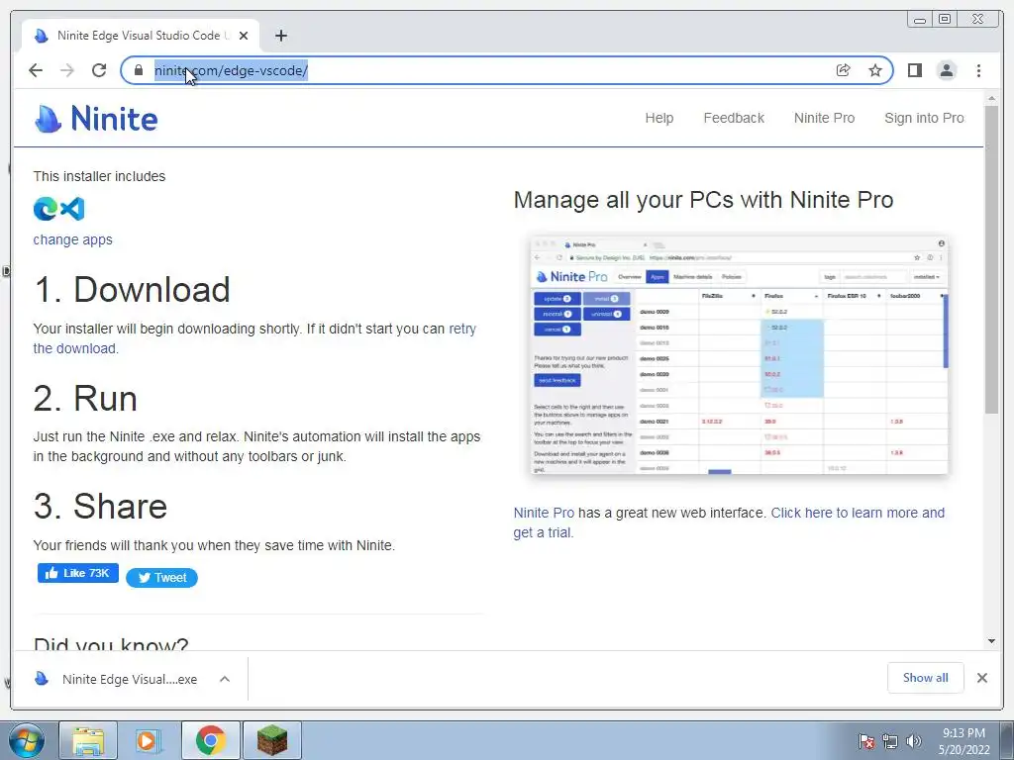Select the Ninite Edge Visual Studio Code tab

(x=141, y=36)
